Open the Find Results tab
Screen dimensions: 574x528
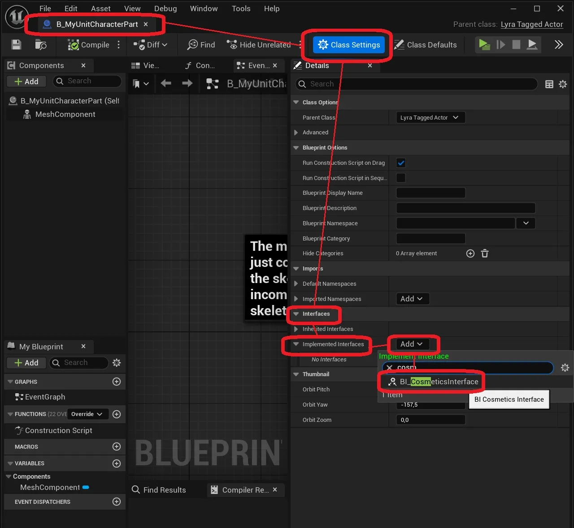[x=159, y=490]
